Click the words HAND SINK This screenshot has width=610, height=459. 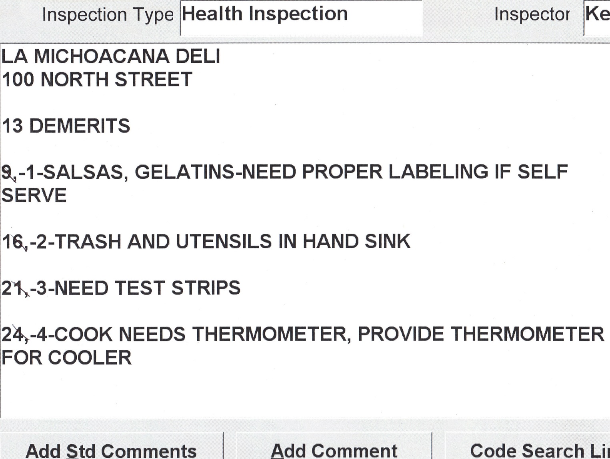tap(356, 242)
